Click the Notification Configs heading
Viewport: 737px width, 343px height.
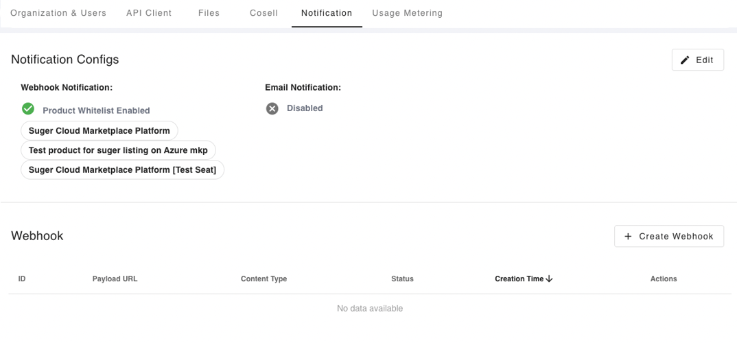65,59
